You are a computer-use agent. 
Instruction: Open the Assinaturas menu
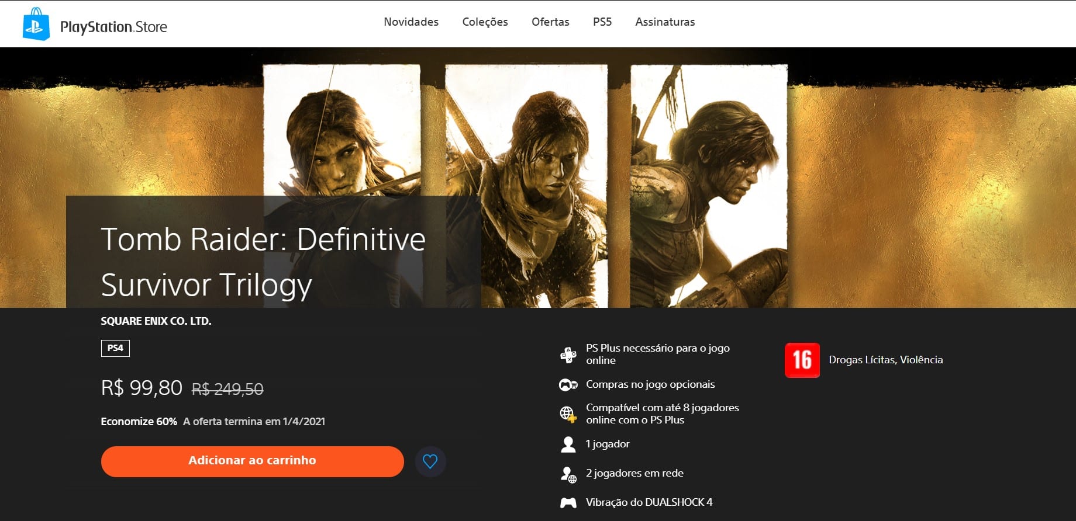[665, 22]
